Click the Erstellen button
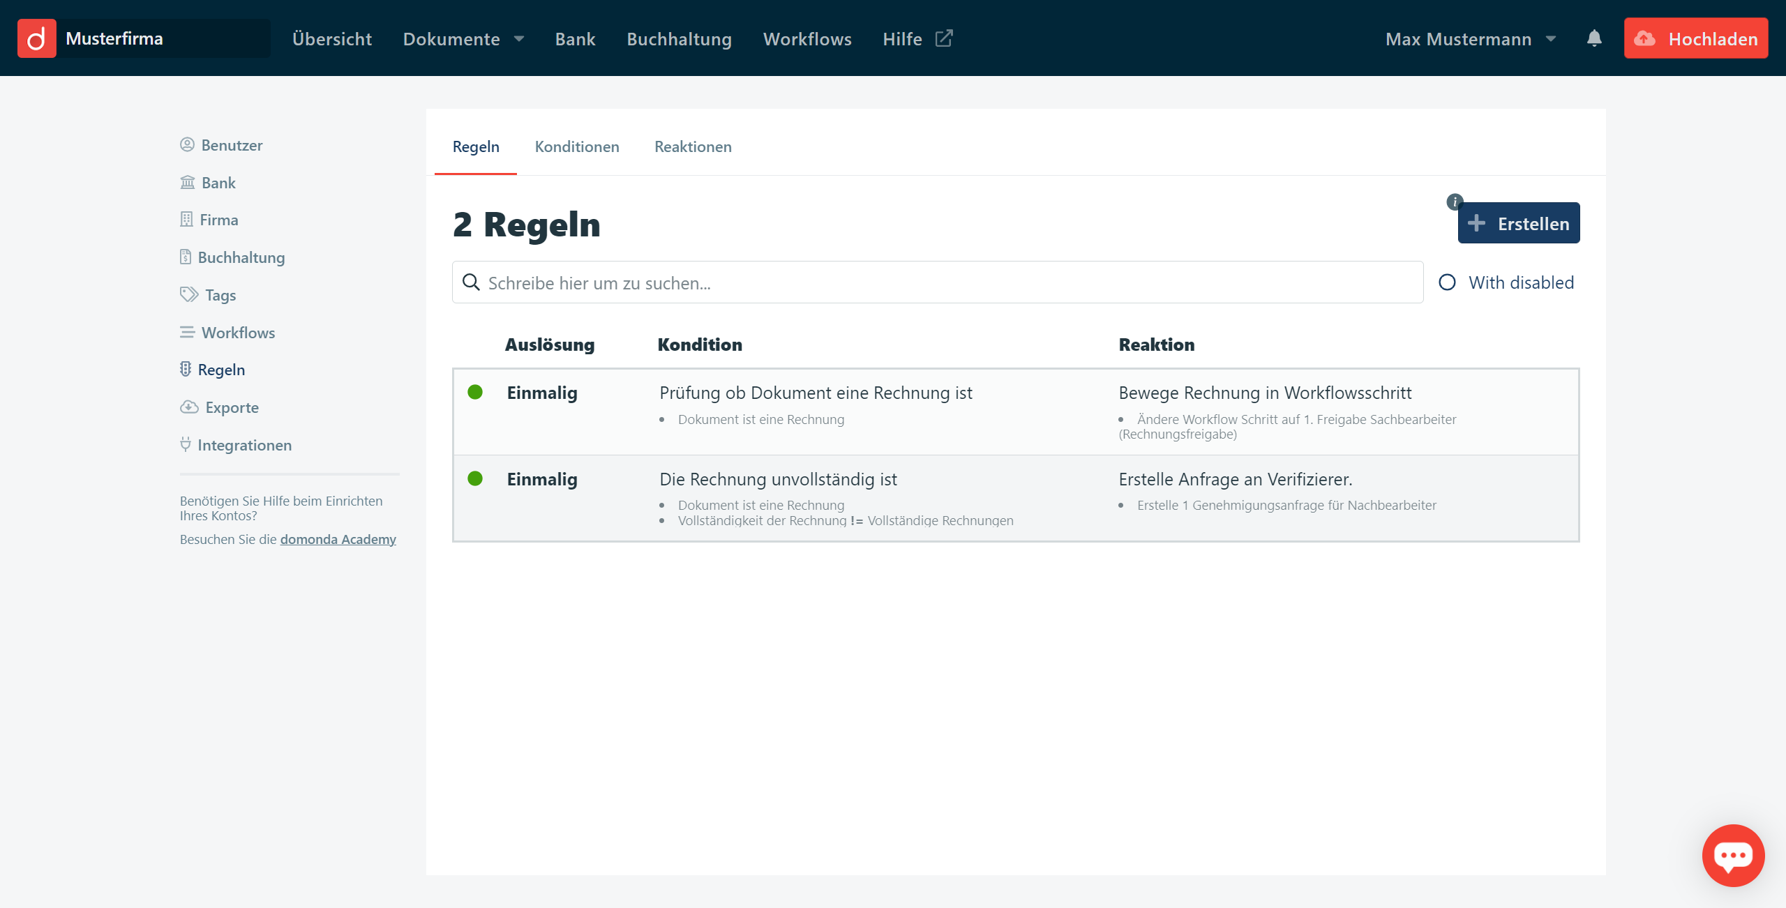 [x=1519, y=223]
